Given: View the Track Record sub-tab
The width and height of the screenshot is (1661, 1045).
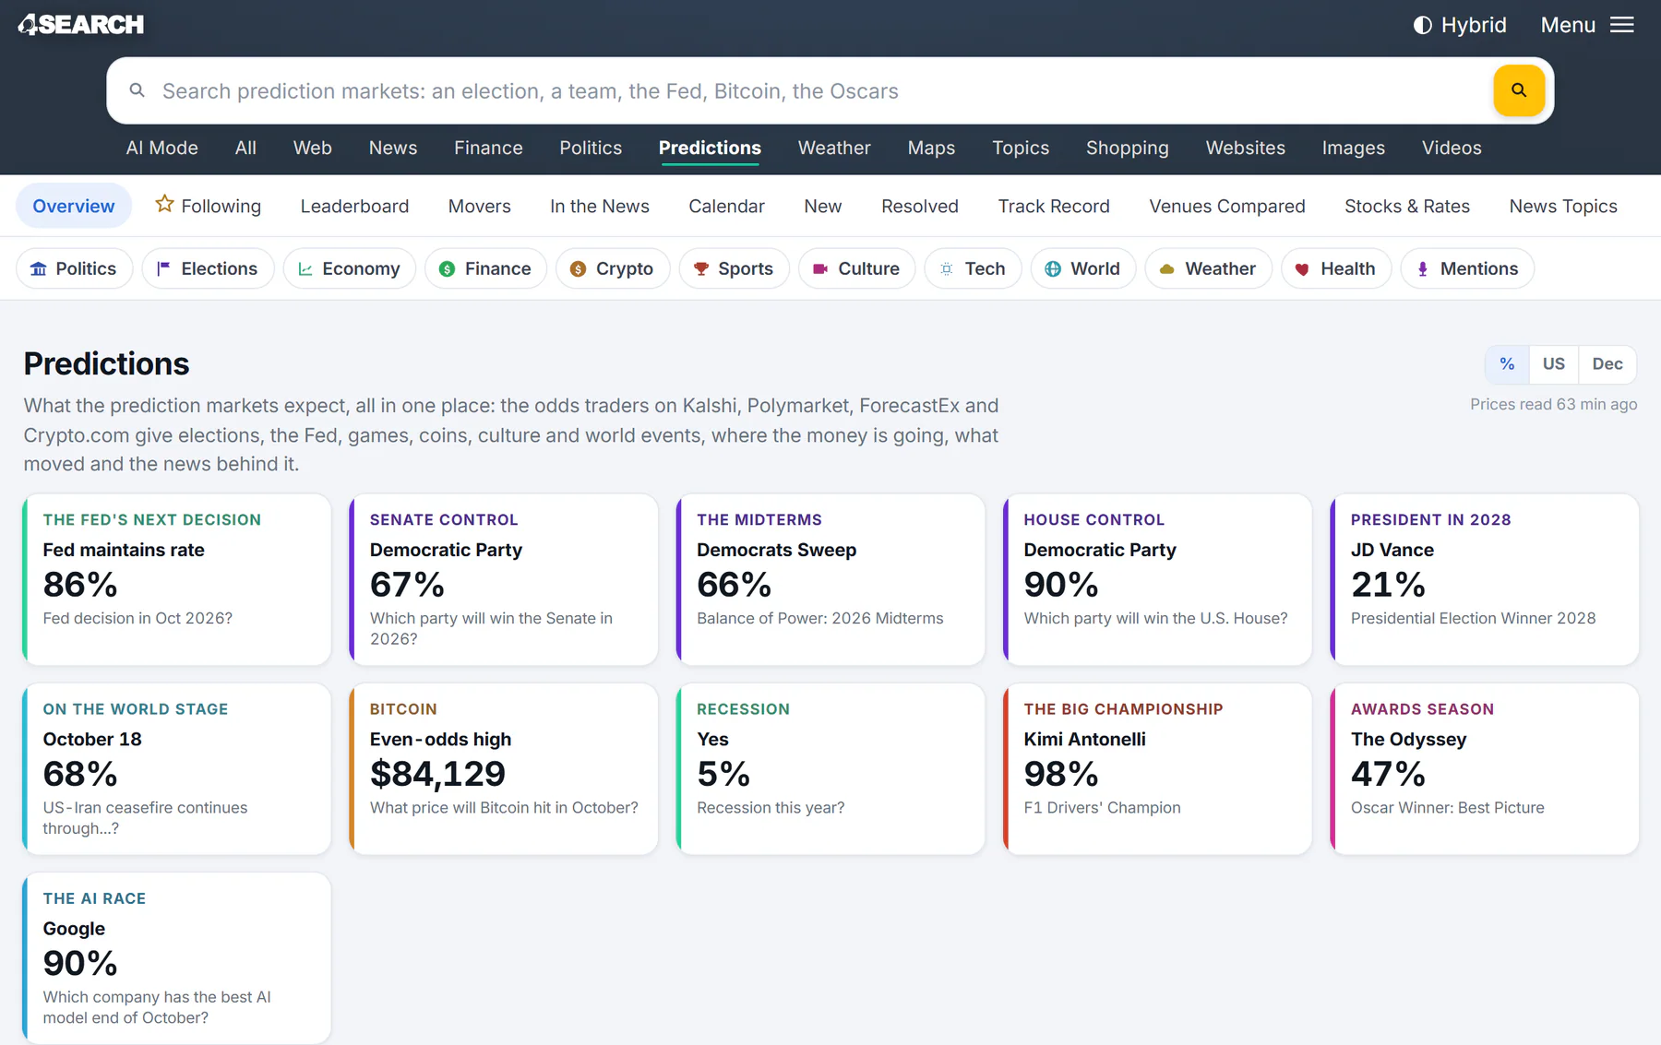Looking at the screenshot, I should (1054, 206).
